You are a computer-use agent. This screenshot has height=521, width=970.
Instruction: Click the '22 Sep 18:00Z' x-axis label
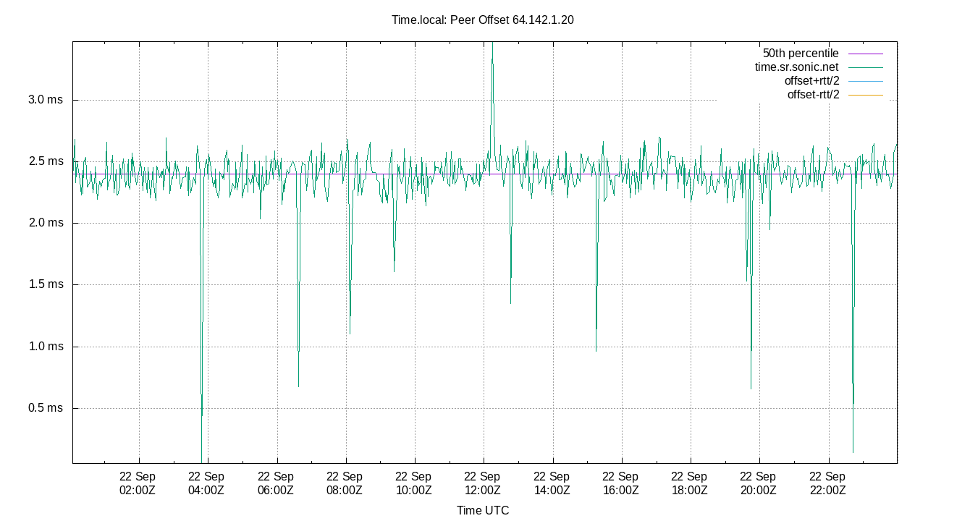click(x=690, y=483)
